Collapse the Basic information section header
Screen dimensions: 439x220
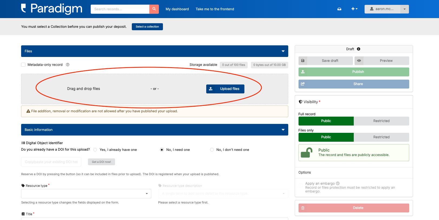click(x=155, y=130)
